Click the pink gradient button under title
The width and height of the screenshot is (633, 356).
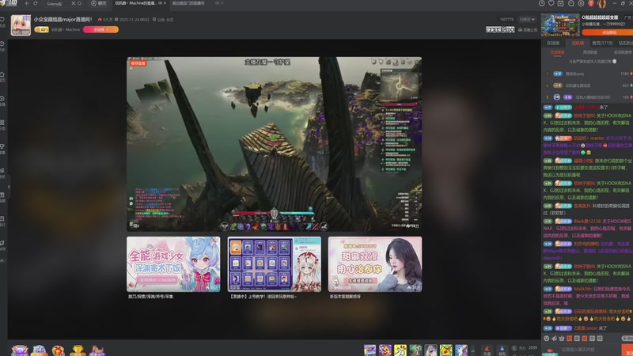(100, 29)
